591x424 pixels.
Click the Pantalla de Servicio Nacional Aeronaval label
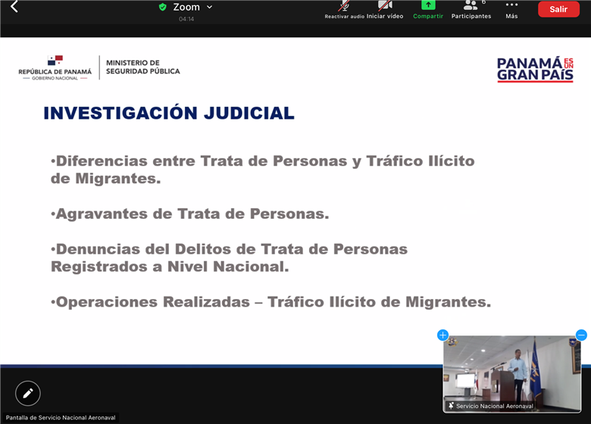click(61, 418)
